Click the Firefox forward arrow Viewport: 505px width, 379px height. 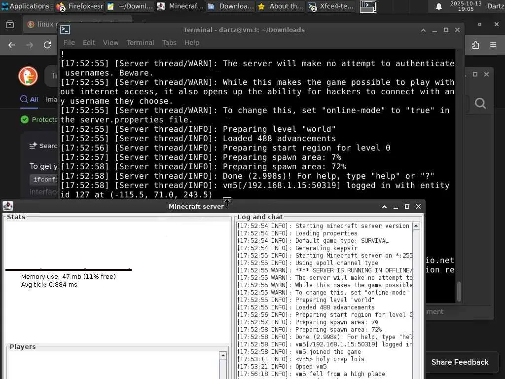(30, 45)
